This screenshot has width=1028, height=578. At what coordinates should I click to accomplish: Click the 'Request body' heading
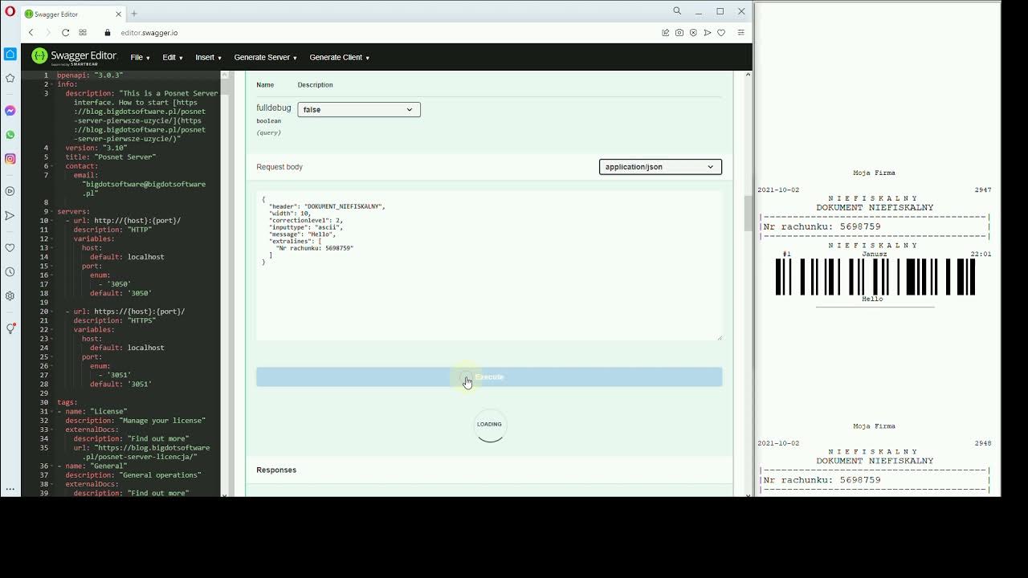click(x=279, y=167)
